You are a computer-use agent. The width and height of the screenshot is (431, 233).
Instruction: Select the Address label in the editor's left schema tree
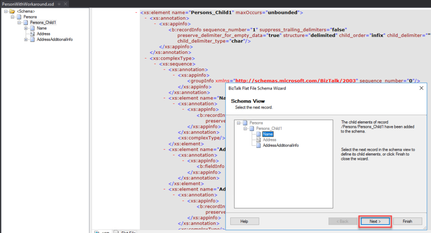click(x=43, y=34)
